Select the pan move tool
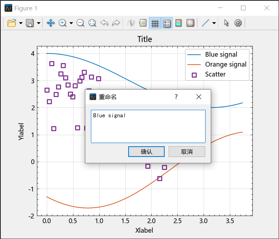Image resolution: width=279 pixels, height=239 pixels. coord(50,23)
